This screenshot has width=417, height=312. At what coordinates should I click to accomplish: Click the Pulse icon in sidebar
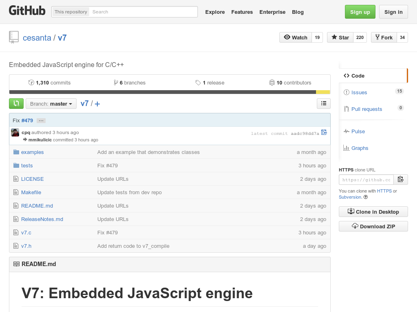pyautogui.click(x=346, y=131)
